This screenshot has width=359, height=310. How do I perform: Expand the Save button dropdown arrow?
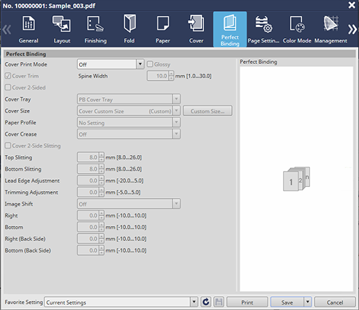308,302
